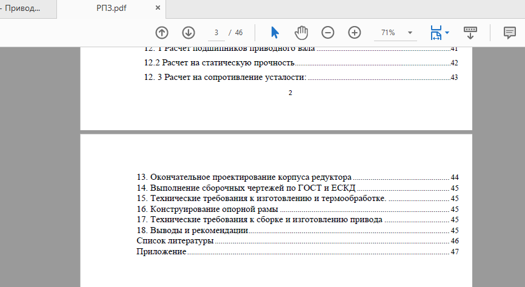525x287 pixels.
Task: Activate the selection arrow tool
Action: click(x=275, y=33)
